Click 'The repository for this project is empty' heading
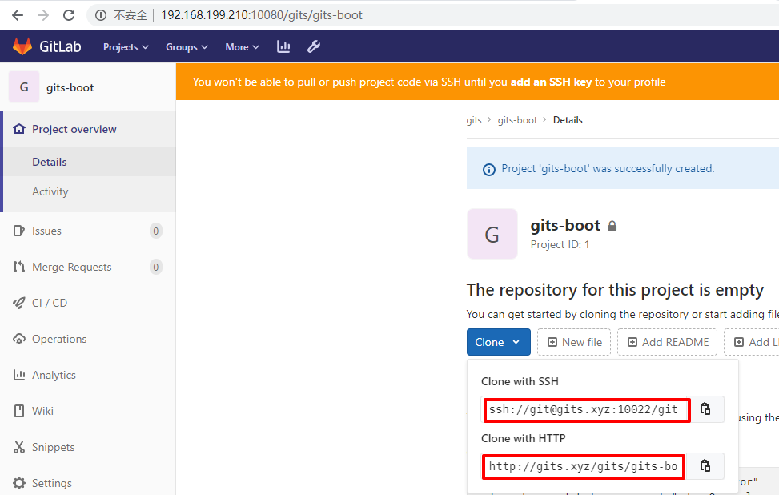This screenshot has width=779, height=495. pos(615,290)
